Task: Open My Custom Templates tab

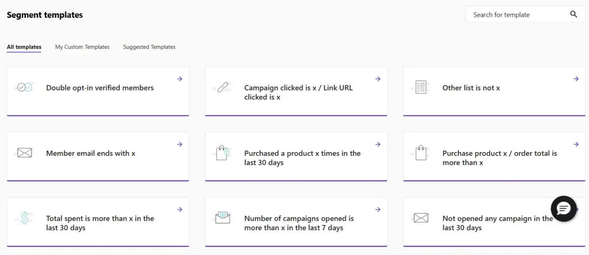Action: click(82, 47)
